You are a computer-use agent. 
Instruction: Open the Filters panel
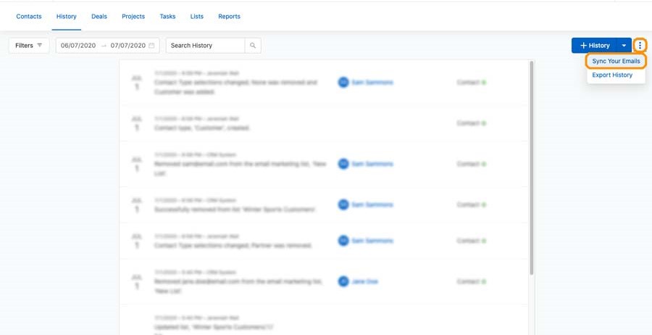(29, 46)
